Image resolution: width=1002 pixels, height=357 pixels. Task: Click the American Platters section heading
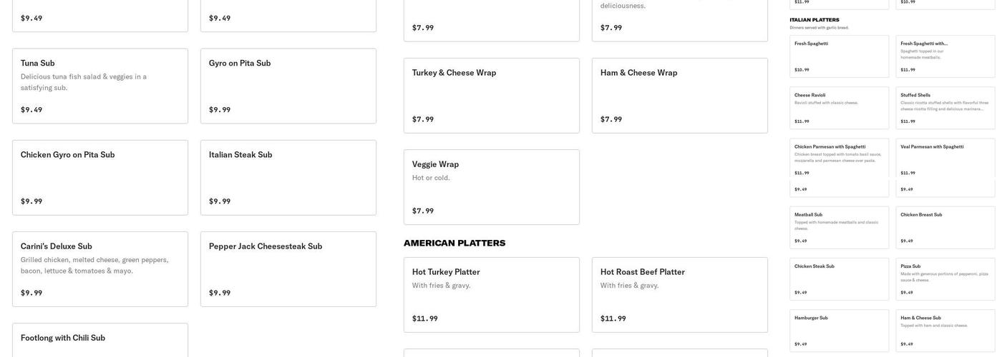[x=454, y=243]
